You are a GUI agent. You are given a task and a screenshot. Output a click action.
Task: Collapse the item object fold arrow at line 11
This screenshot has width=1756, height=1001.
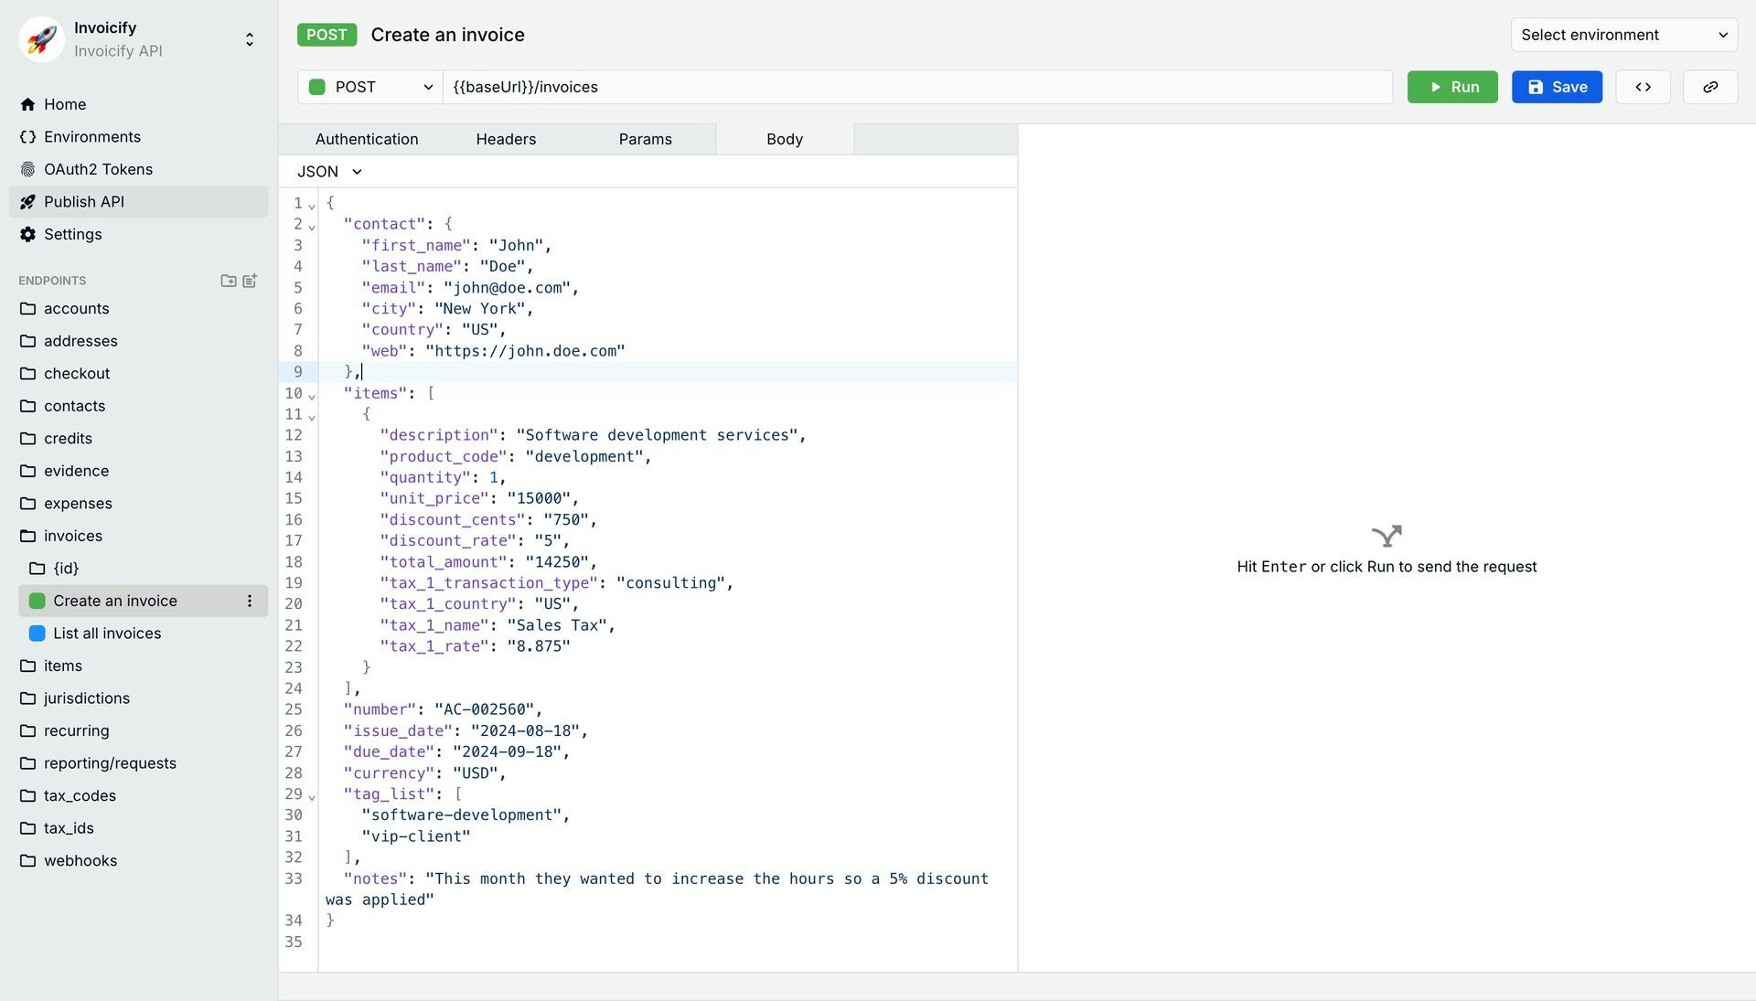[312, 416]
